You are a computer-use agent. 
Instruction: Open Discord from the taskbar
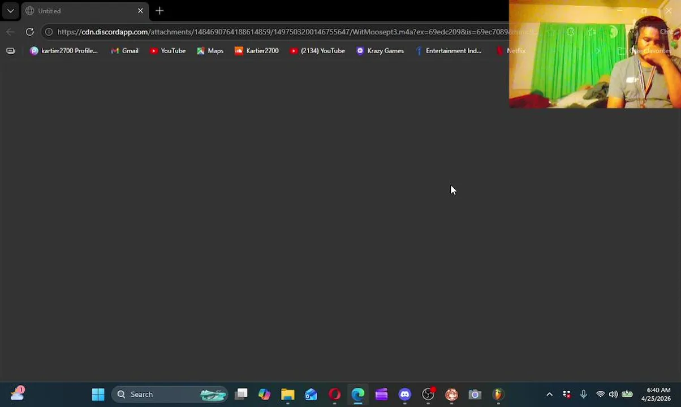[404, 394]
